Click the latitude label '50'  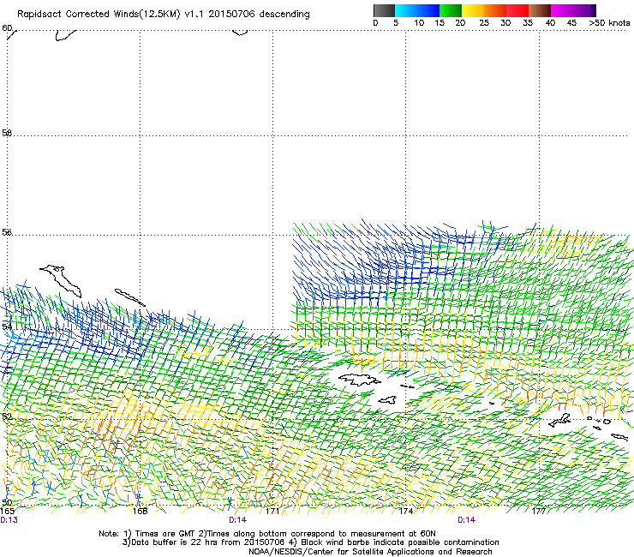click(7, 502)
